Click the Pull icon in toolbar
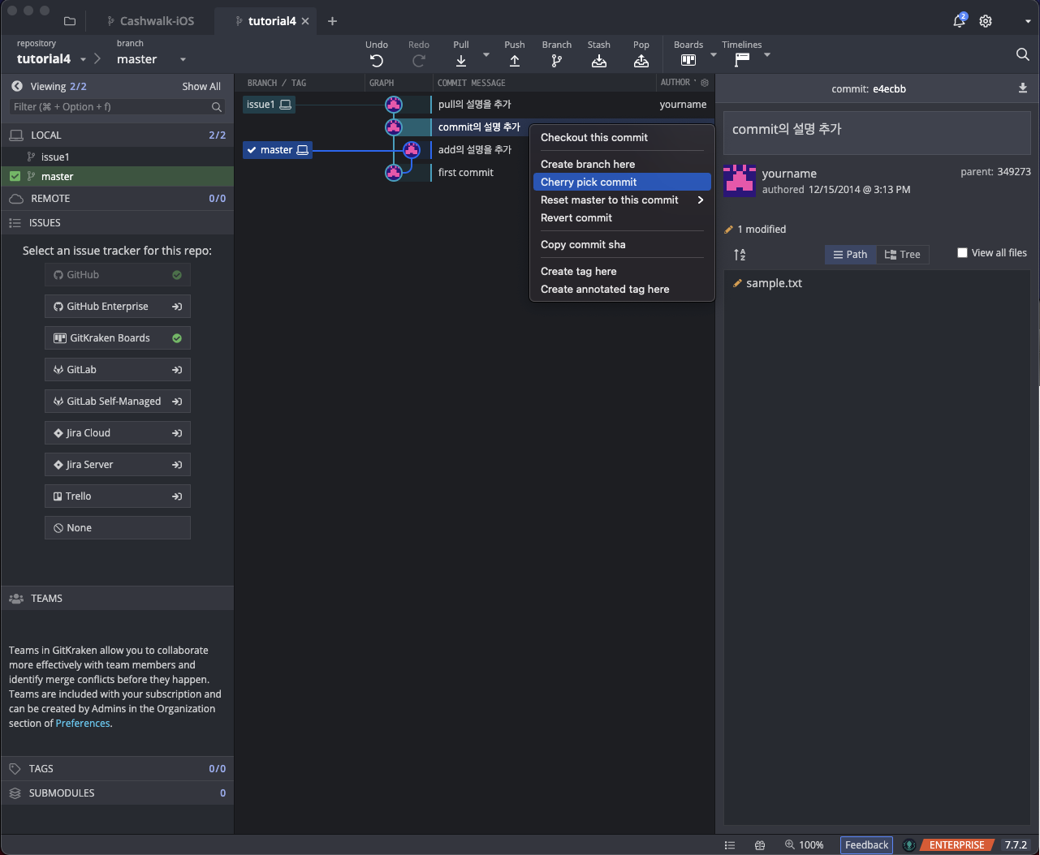Image resolution: width=1040 pixels, height=855 pixels. pos(461,61)
